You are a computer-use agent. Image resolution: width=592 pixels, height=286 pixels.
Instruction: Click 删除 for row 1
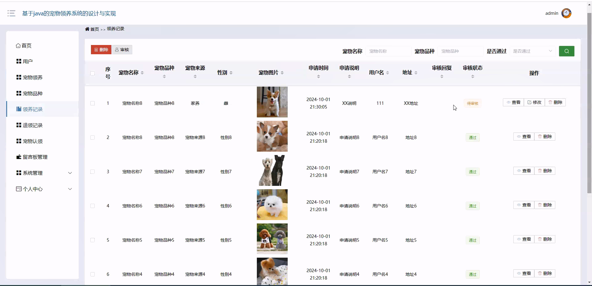555,102
